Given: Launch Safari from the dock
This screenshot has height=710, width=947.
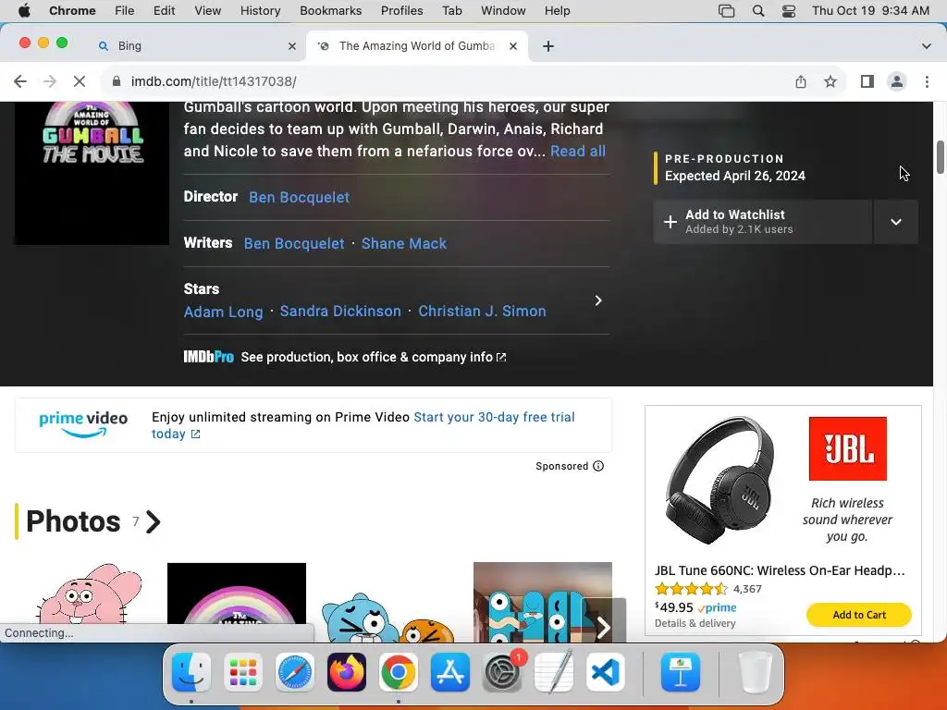Looking at the screenshot, I should 295,672.
